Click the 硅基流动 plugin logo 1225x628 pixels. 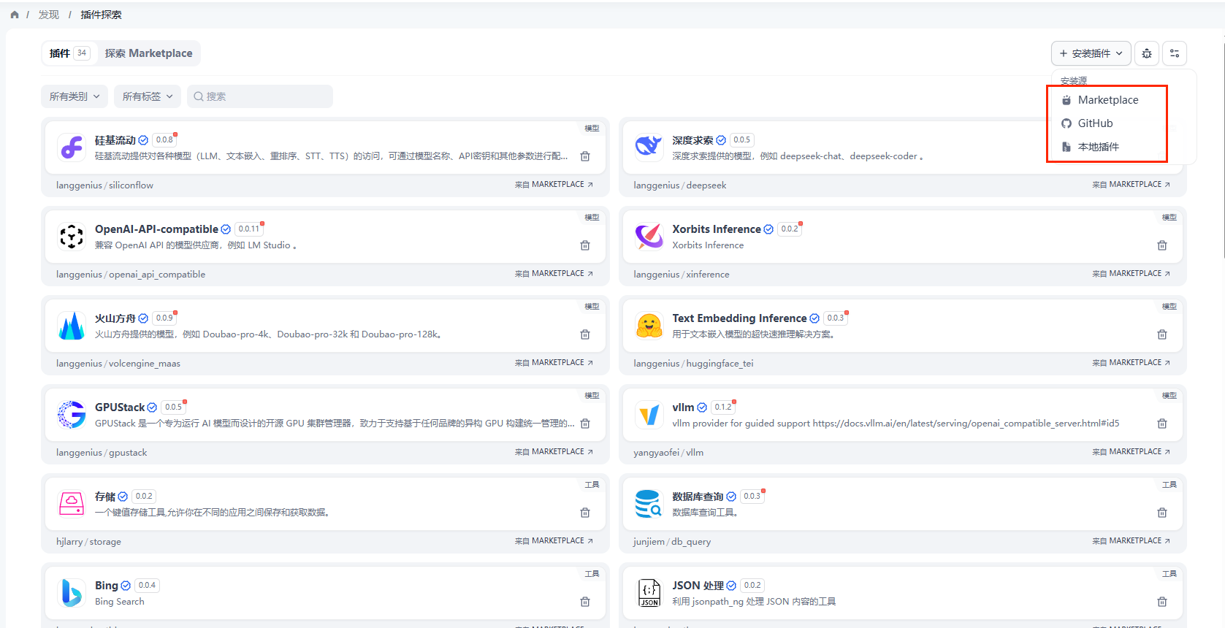pos(72,148)
